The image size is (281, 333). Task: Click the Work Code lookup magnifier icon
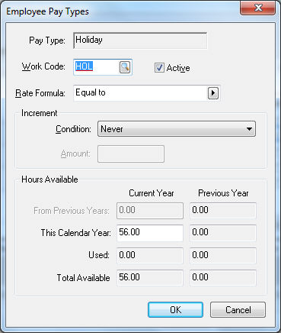point(125,67)
